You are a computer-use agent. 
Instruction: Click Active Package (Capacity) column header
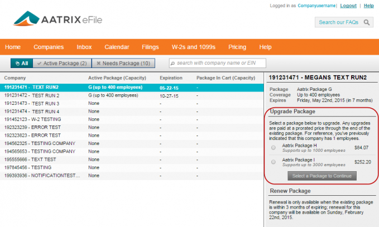(x=117, y=78)
